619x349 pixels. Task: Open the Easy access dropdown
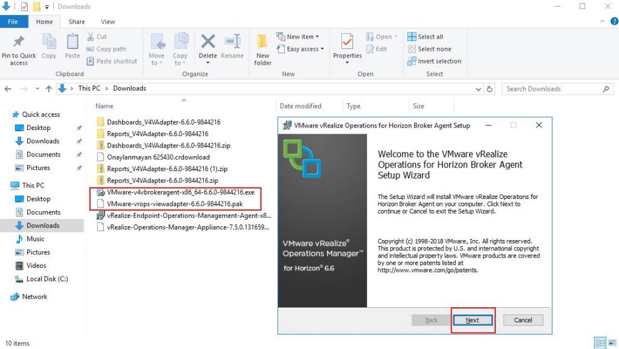pos(300,49)
